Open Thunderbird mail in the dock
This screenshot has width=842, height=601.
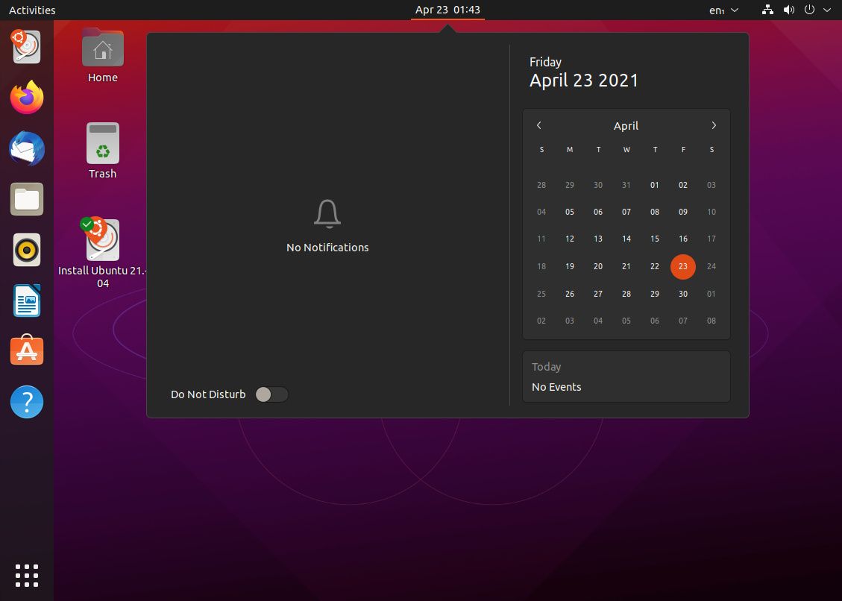pos(26,148)
